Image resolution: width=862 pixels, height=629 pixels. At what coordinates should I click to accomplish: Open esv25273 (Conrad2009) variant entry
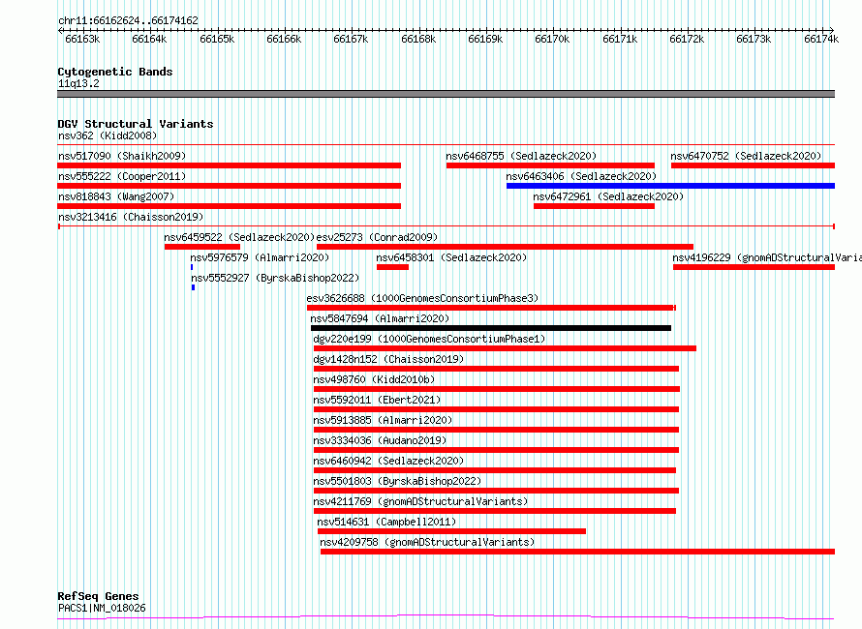(377, 237)
